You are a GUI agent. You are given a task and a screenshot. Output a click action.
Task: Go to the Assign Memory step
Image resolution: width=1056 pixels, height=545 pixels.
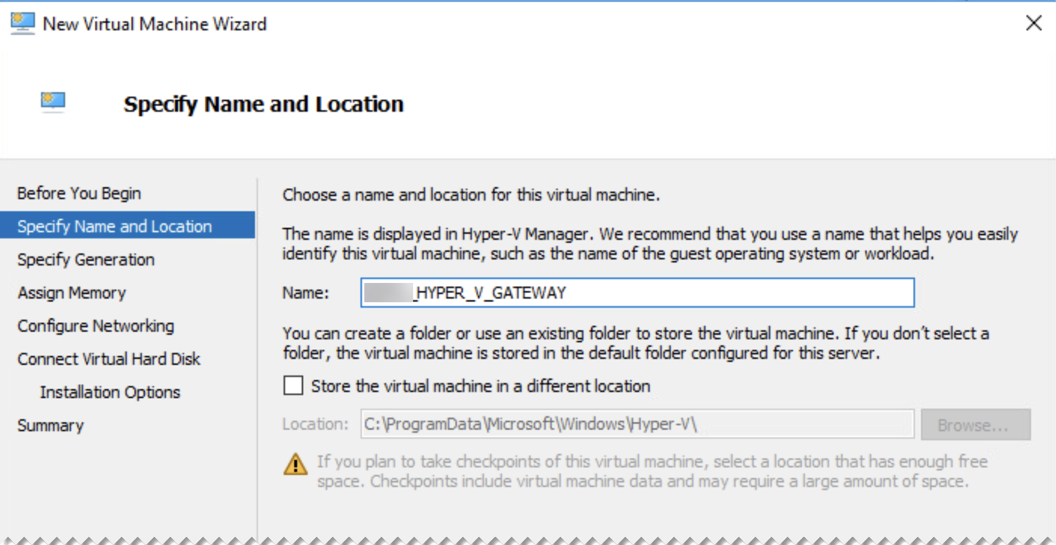pos(71,293)
